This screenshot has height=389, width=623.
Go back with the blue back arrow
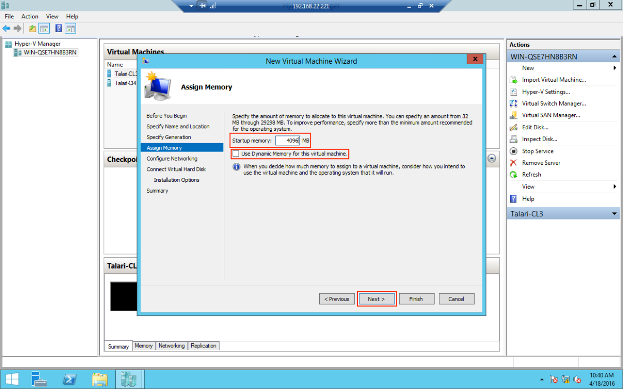[x=7, y=29]
